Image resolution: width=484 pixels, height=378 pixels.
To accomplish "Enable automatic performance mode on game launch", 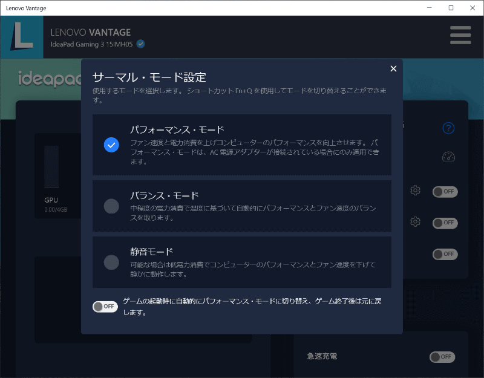I will coord(105,307).
